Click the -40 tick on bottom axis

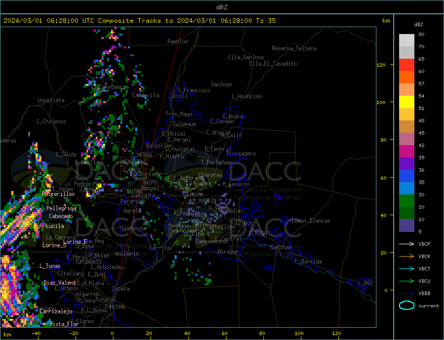point(36,334)
